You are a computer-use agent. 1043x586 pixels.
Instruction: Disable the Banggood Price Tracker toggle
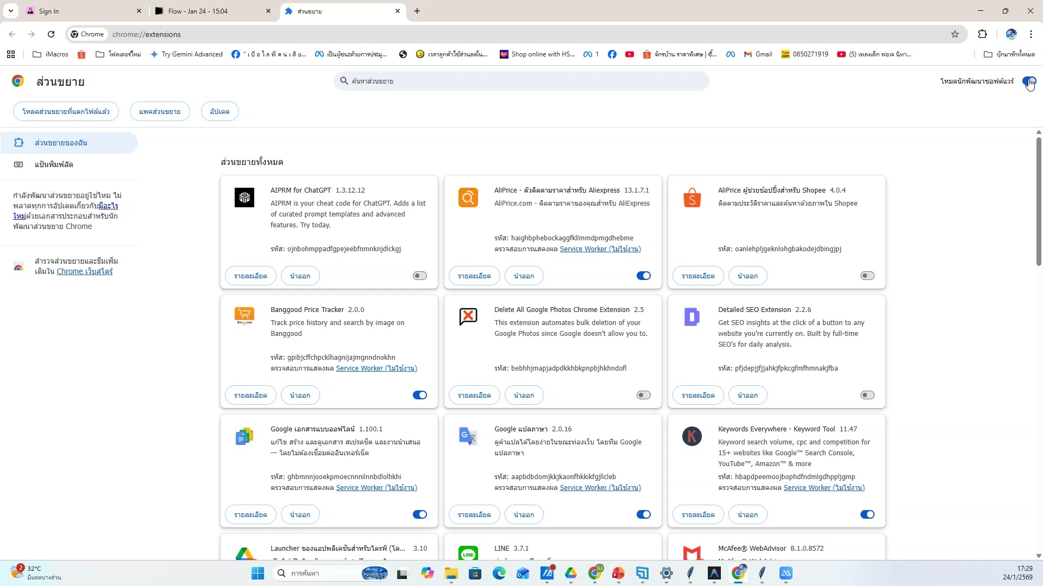(419, 395)
